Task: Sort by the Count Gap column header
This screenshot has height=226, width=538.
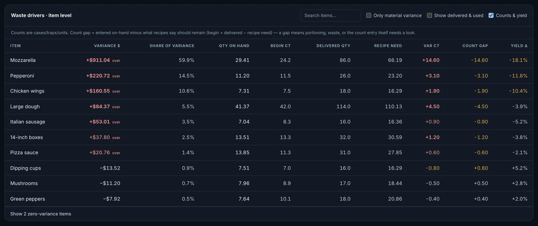Action: pos(475,46)
